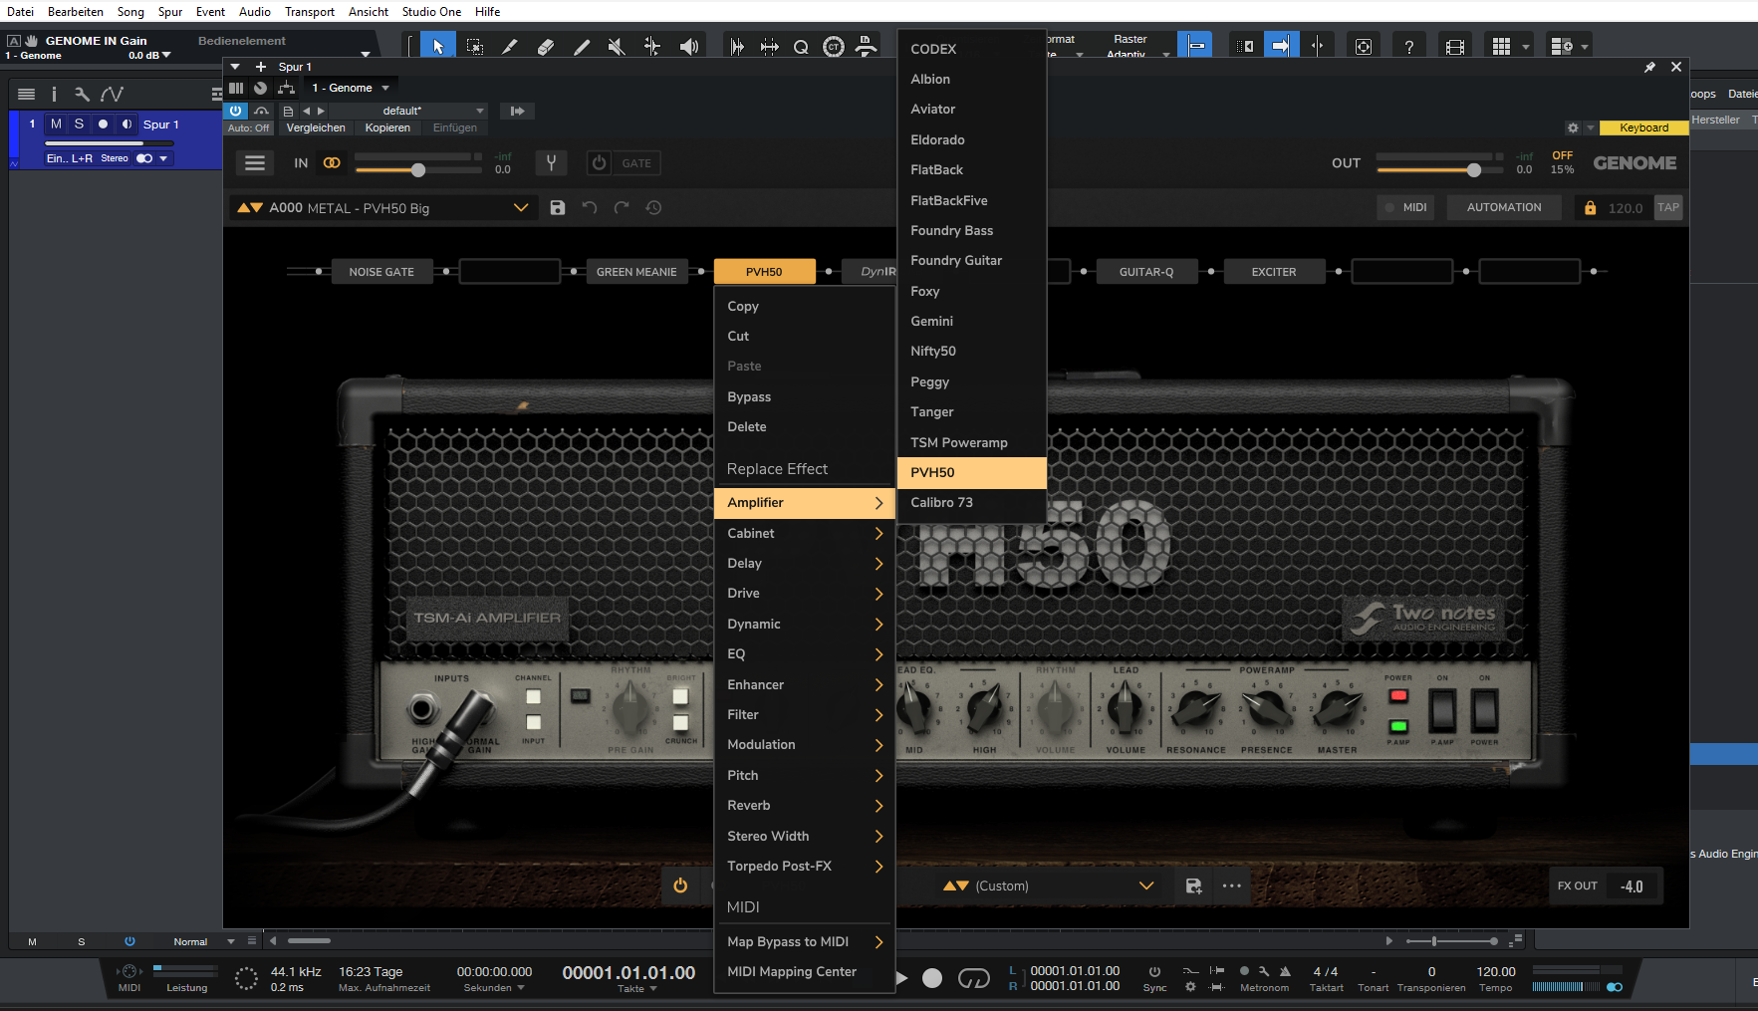The image size is (1758, 1011).
Task: Open the Transport menu
Action: tap(310, 12)
